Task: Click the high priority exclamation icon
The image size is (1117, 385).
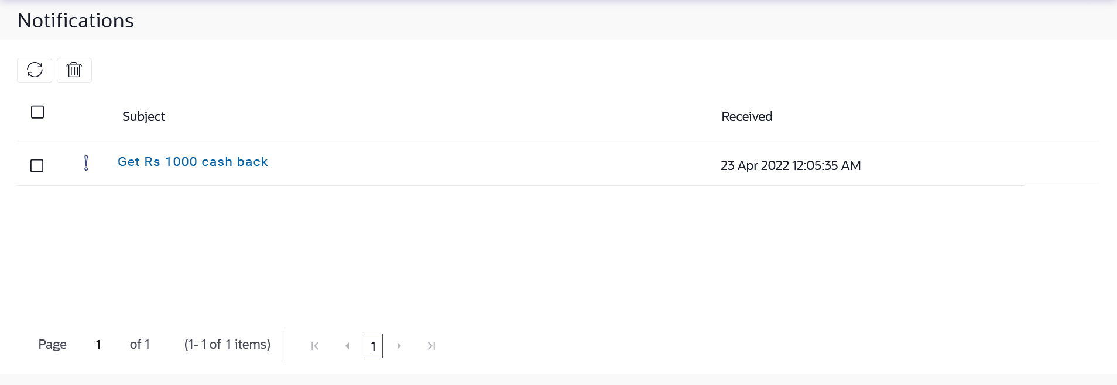Action: (86, 163)
